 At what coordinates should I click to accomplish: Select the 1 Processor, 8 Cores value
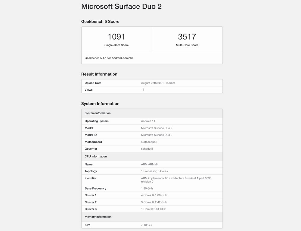pyautogui.click(x=154, y=171)
